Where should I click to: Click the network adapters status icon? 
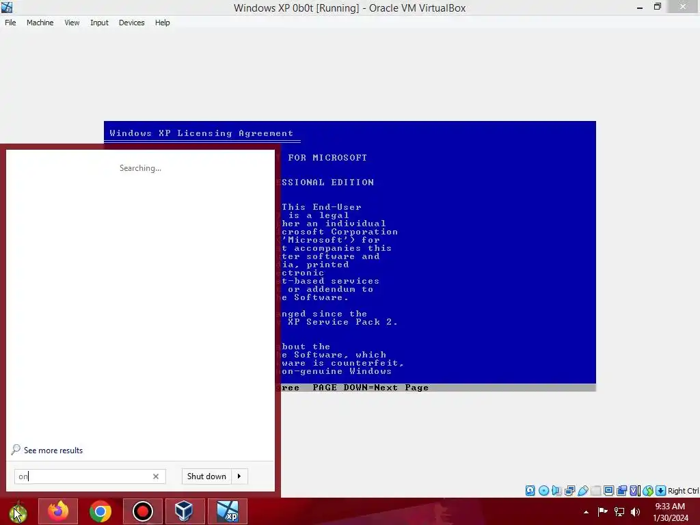pos(569,491)
